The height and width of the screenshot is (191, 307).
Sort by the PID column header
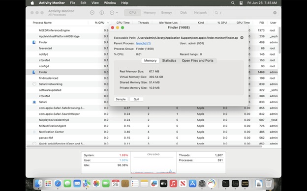pos(262,23)
